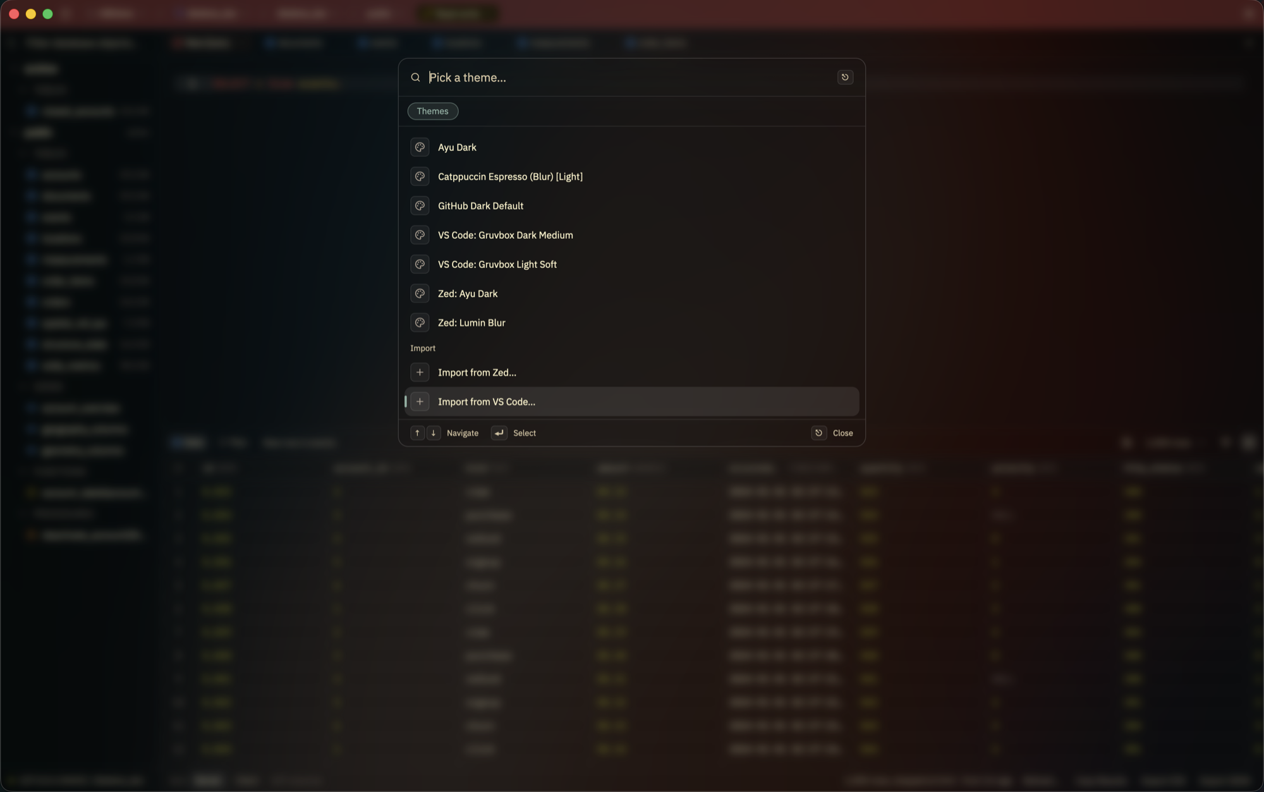Click the Navigate label in footer
This screenshot has width=1264, height=792.
[463, 433]
